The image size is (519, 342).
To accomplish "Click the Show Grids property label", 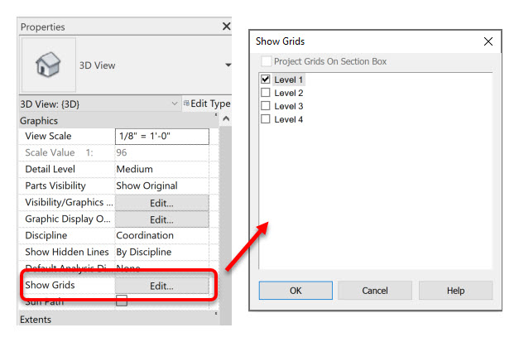I will (x=50, y=285).
